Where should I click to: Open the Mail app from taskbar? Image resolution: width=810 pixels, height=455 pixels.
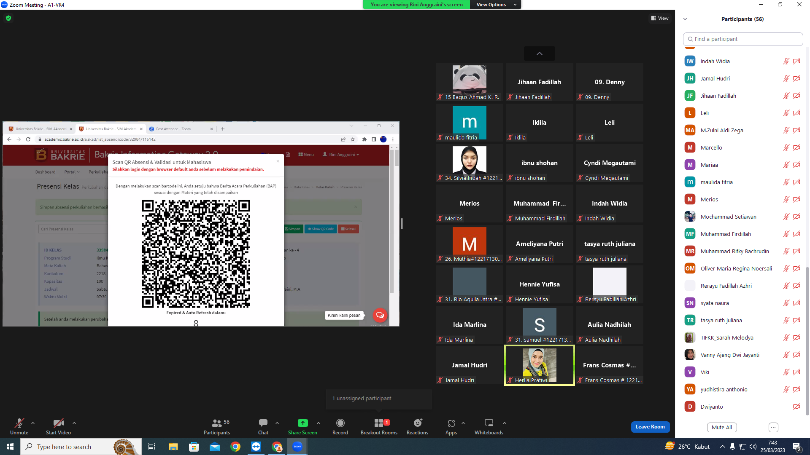pyautogui.click(x=215, y=447)
